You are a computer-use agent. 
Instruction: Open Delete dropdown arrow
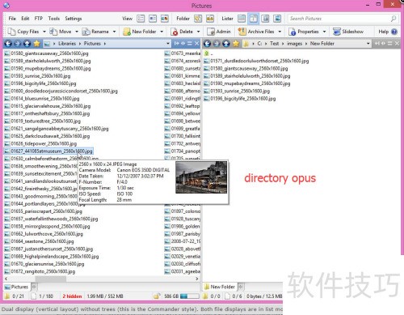[199, 32]
